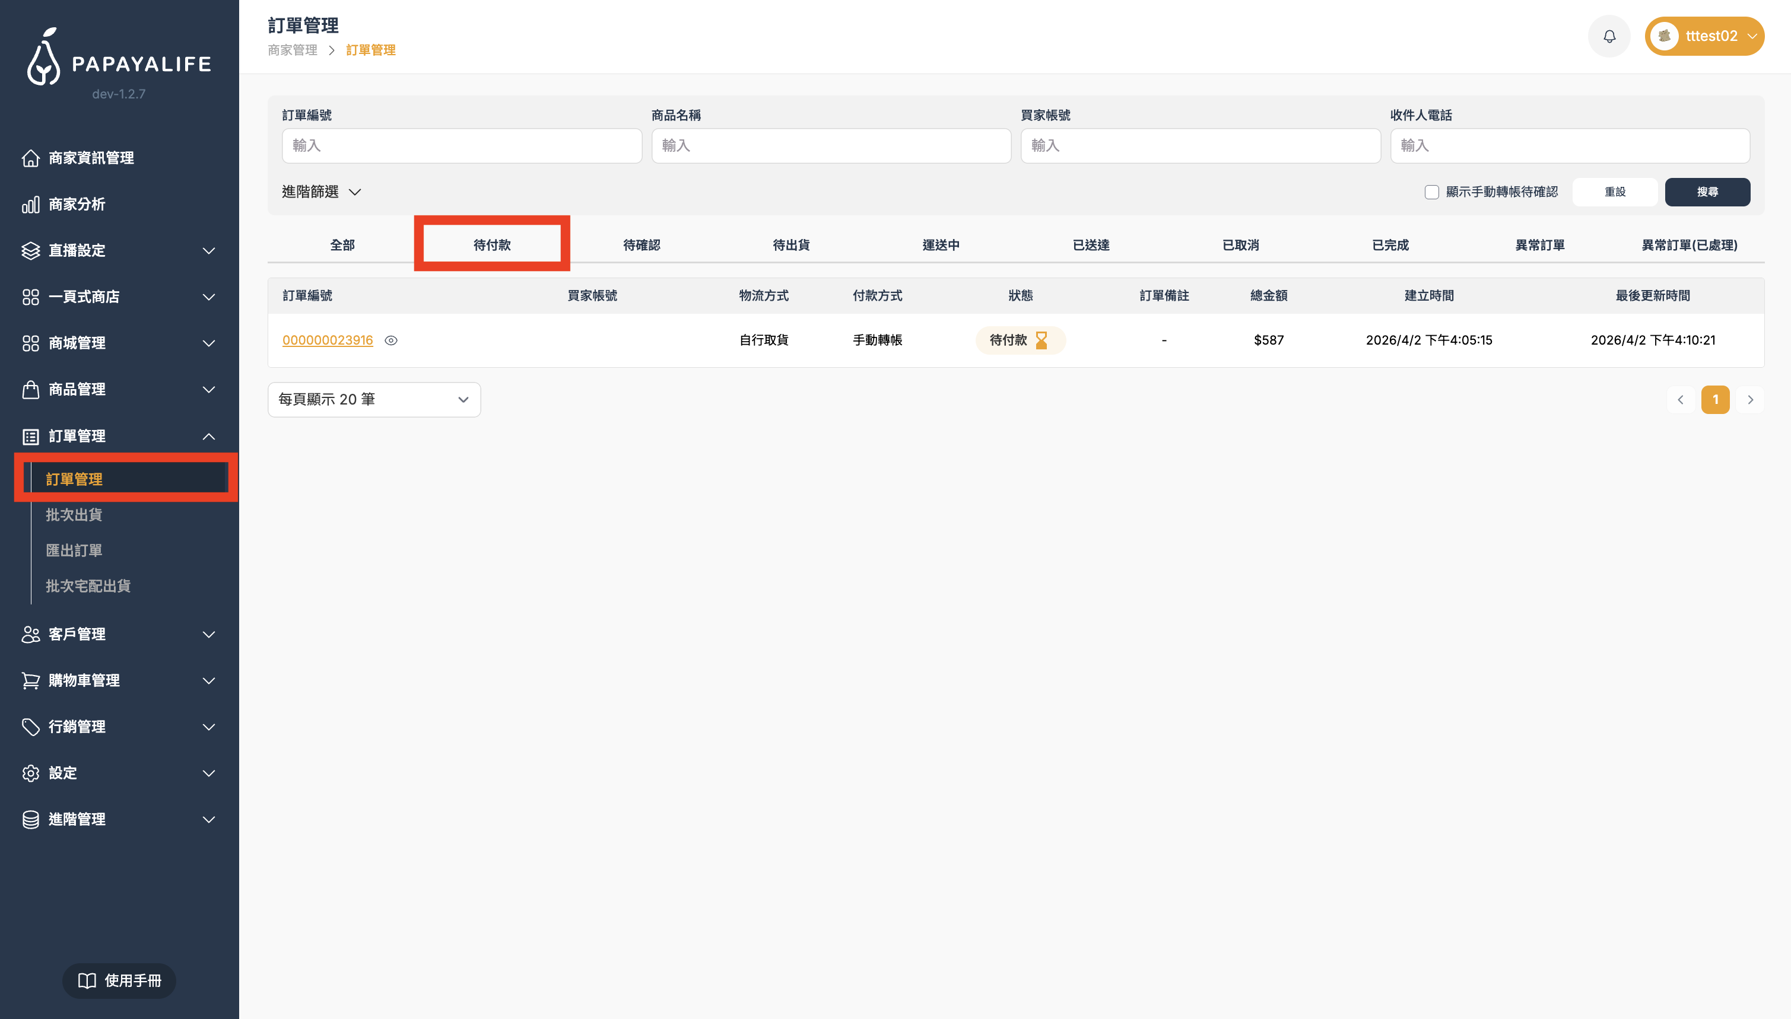Viewport: 1791px width, 1019px height.
Task: Switch to 待出貨 tab
Action: pyautogui.click(x=791, y=245)
